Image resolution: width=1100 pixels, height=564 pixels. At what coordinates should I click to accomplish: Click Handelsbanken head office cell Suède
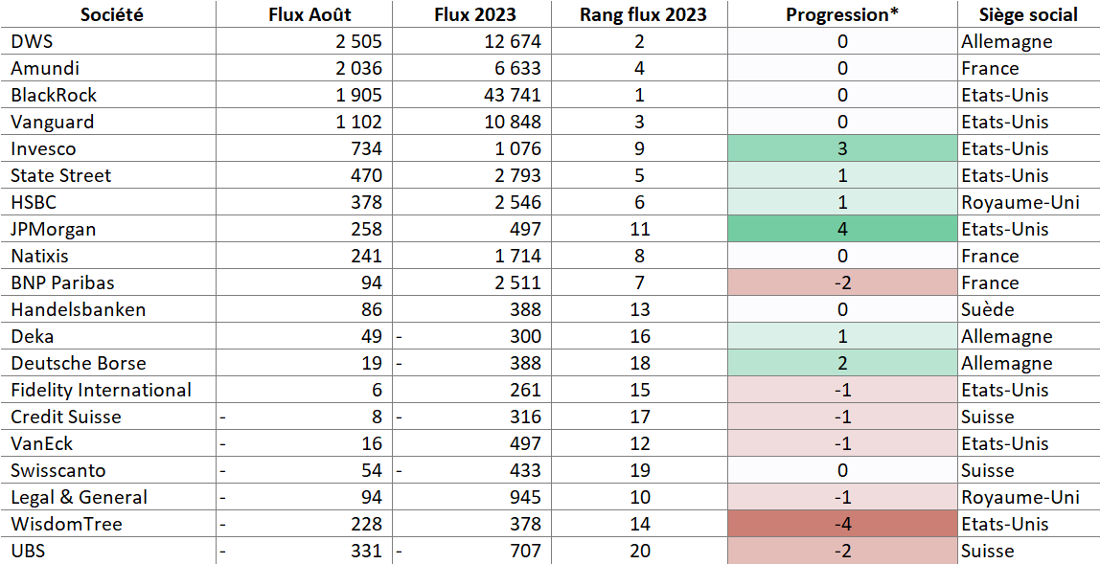click(1028, 309)
